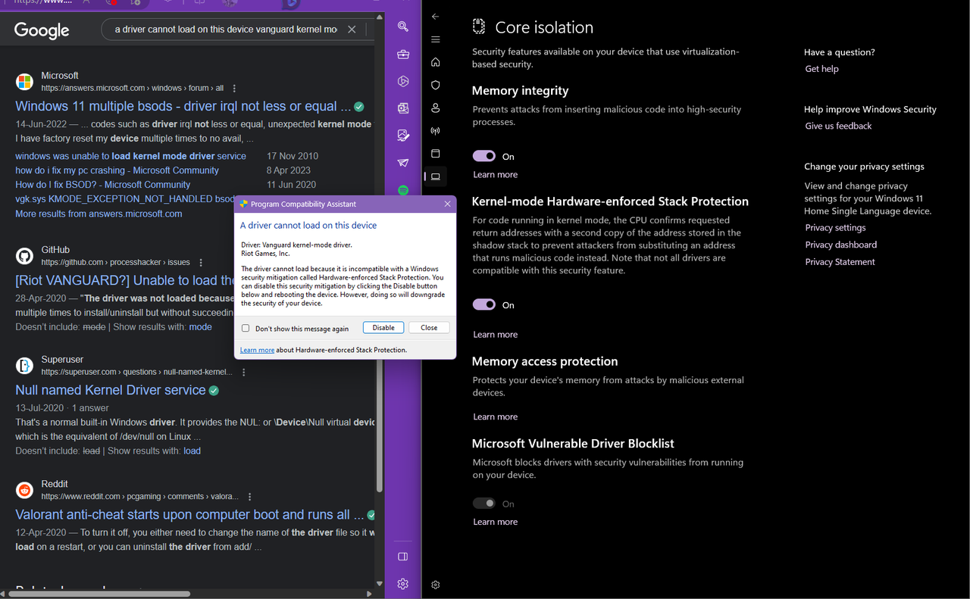Open Account protection person icon
The image size is (970, 599).
click(x=435, y=108)
